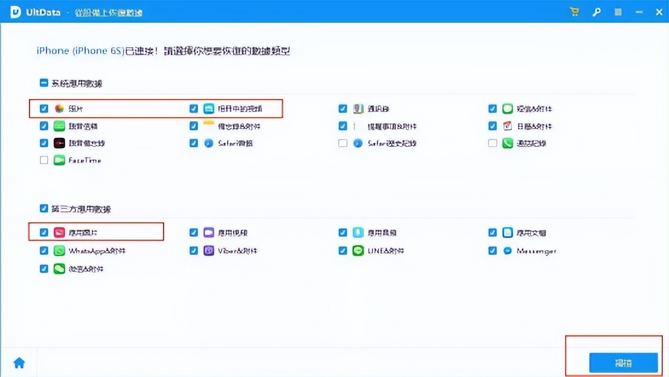Click the Messenger app icon
The height and width of the screenshot is (377, 669).
[507, 250]
